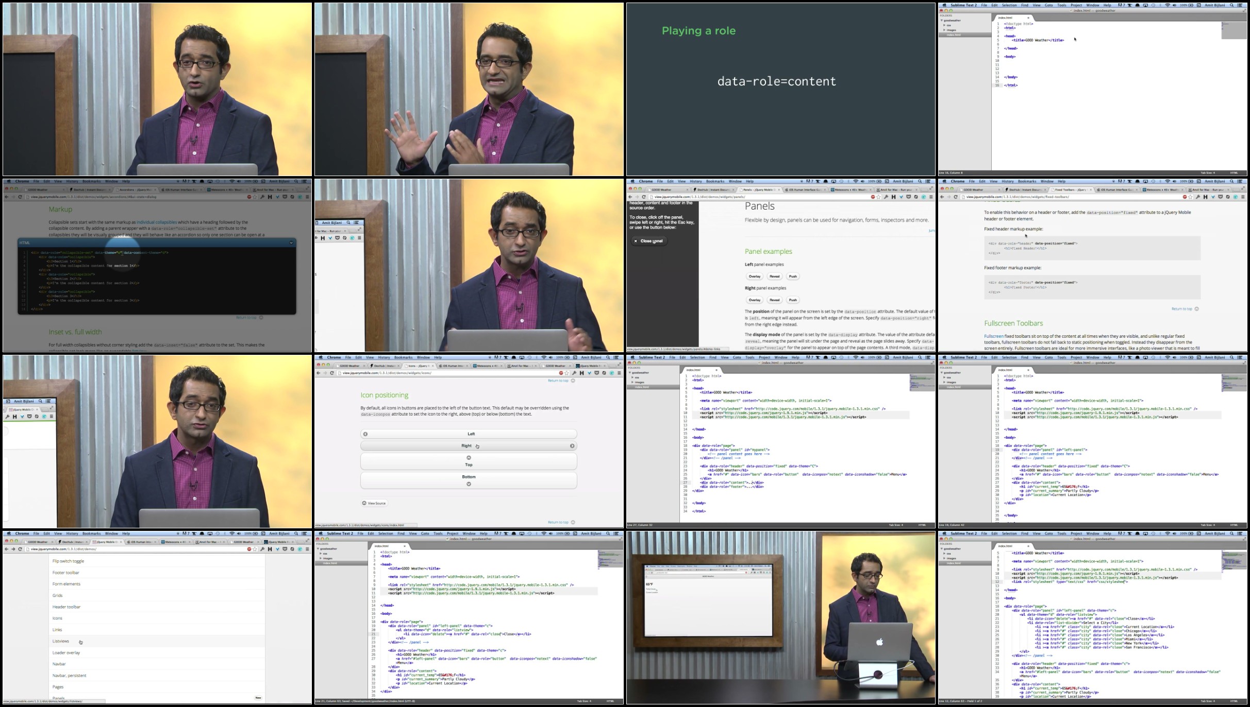The width and height of the screenshot is (1250, 707).
Task: Expand images folder, Sublime frame at Line 12, Column 83
Action: 944,558
